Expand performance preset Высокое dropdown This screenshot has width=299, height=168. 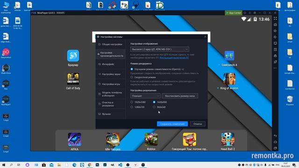(160, 49)
